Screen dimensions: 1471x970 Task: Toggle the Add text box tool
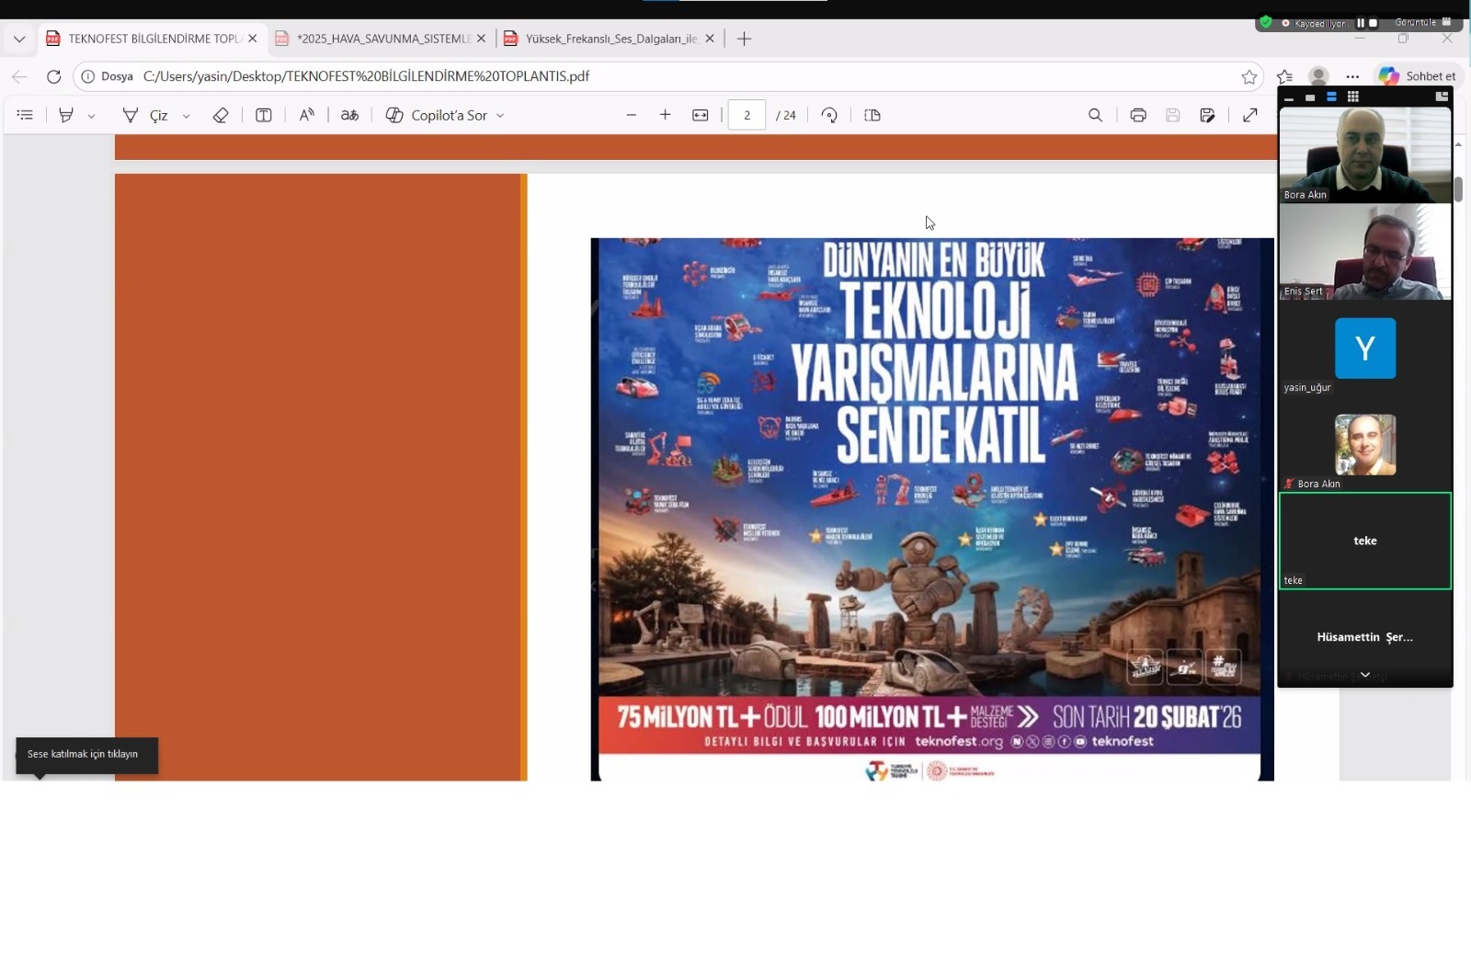[x=264, y=115]
